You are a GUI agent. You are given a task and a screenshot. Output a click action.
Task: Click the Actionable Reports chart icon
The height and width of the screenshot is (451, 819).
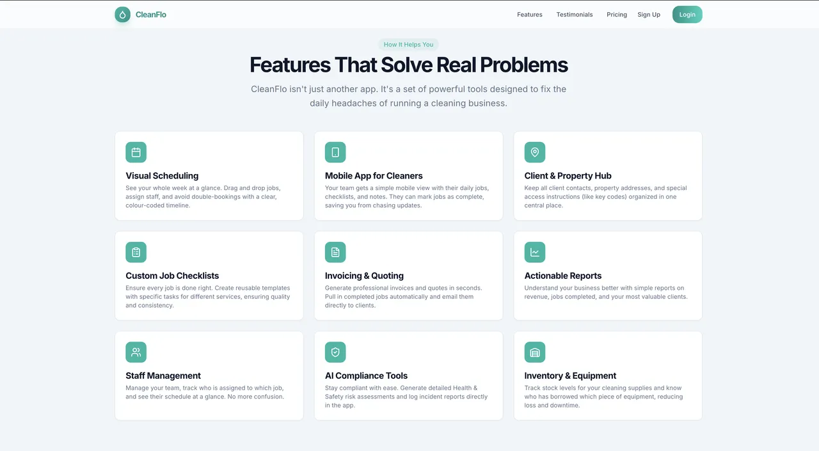535,252
